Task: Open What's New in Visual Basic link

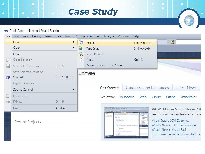Action: pos(169,129)
